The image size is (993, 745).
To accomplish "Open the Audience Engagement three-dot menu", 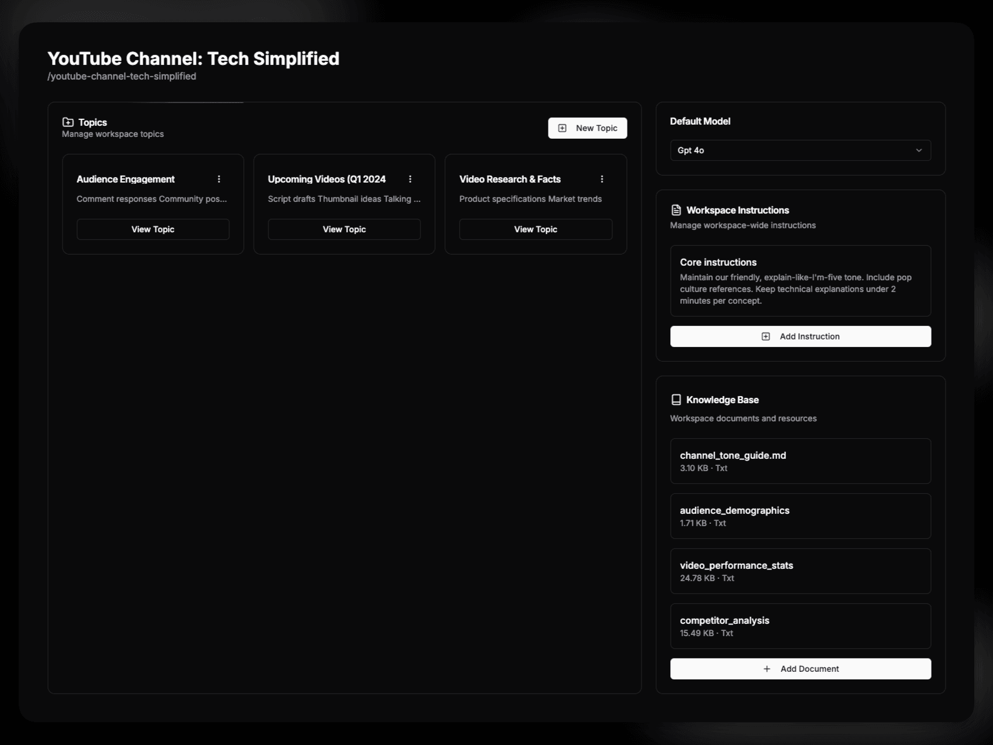I will [x=219, y=179].
